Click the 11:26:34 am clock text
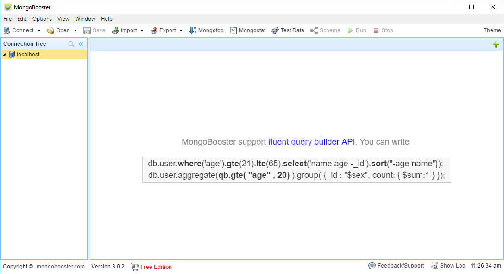 pyautogui.click(x=485, y=266)
